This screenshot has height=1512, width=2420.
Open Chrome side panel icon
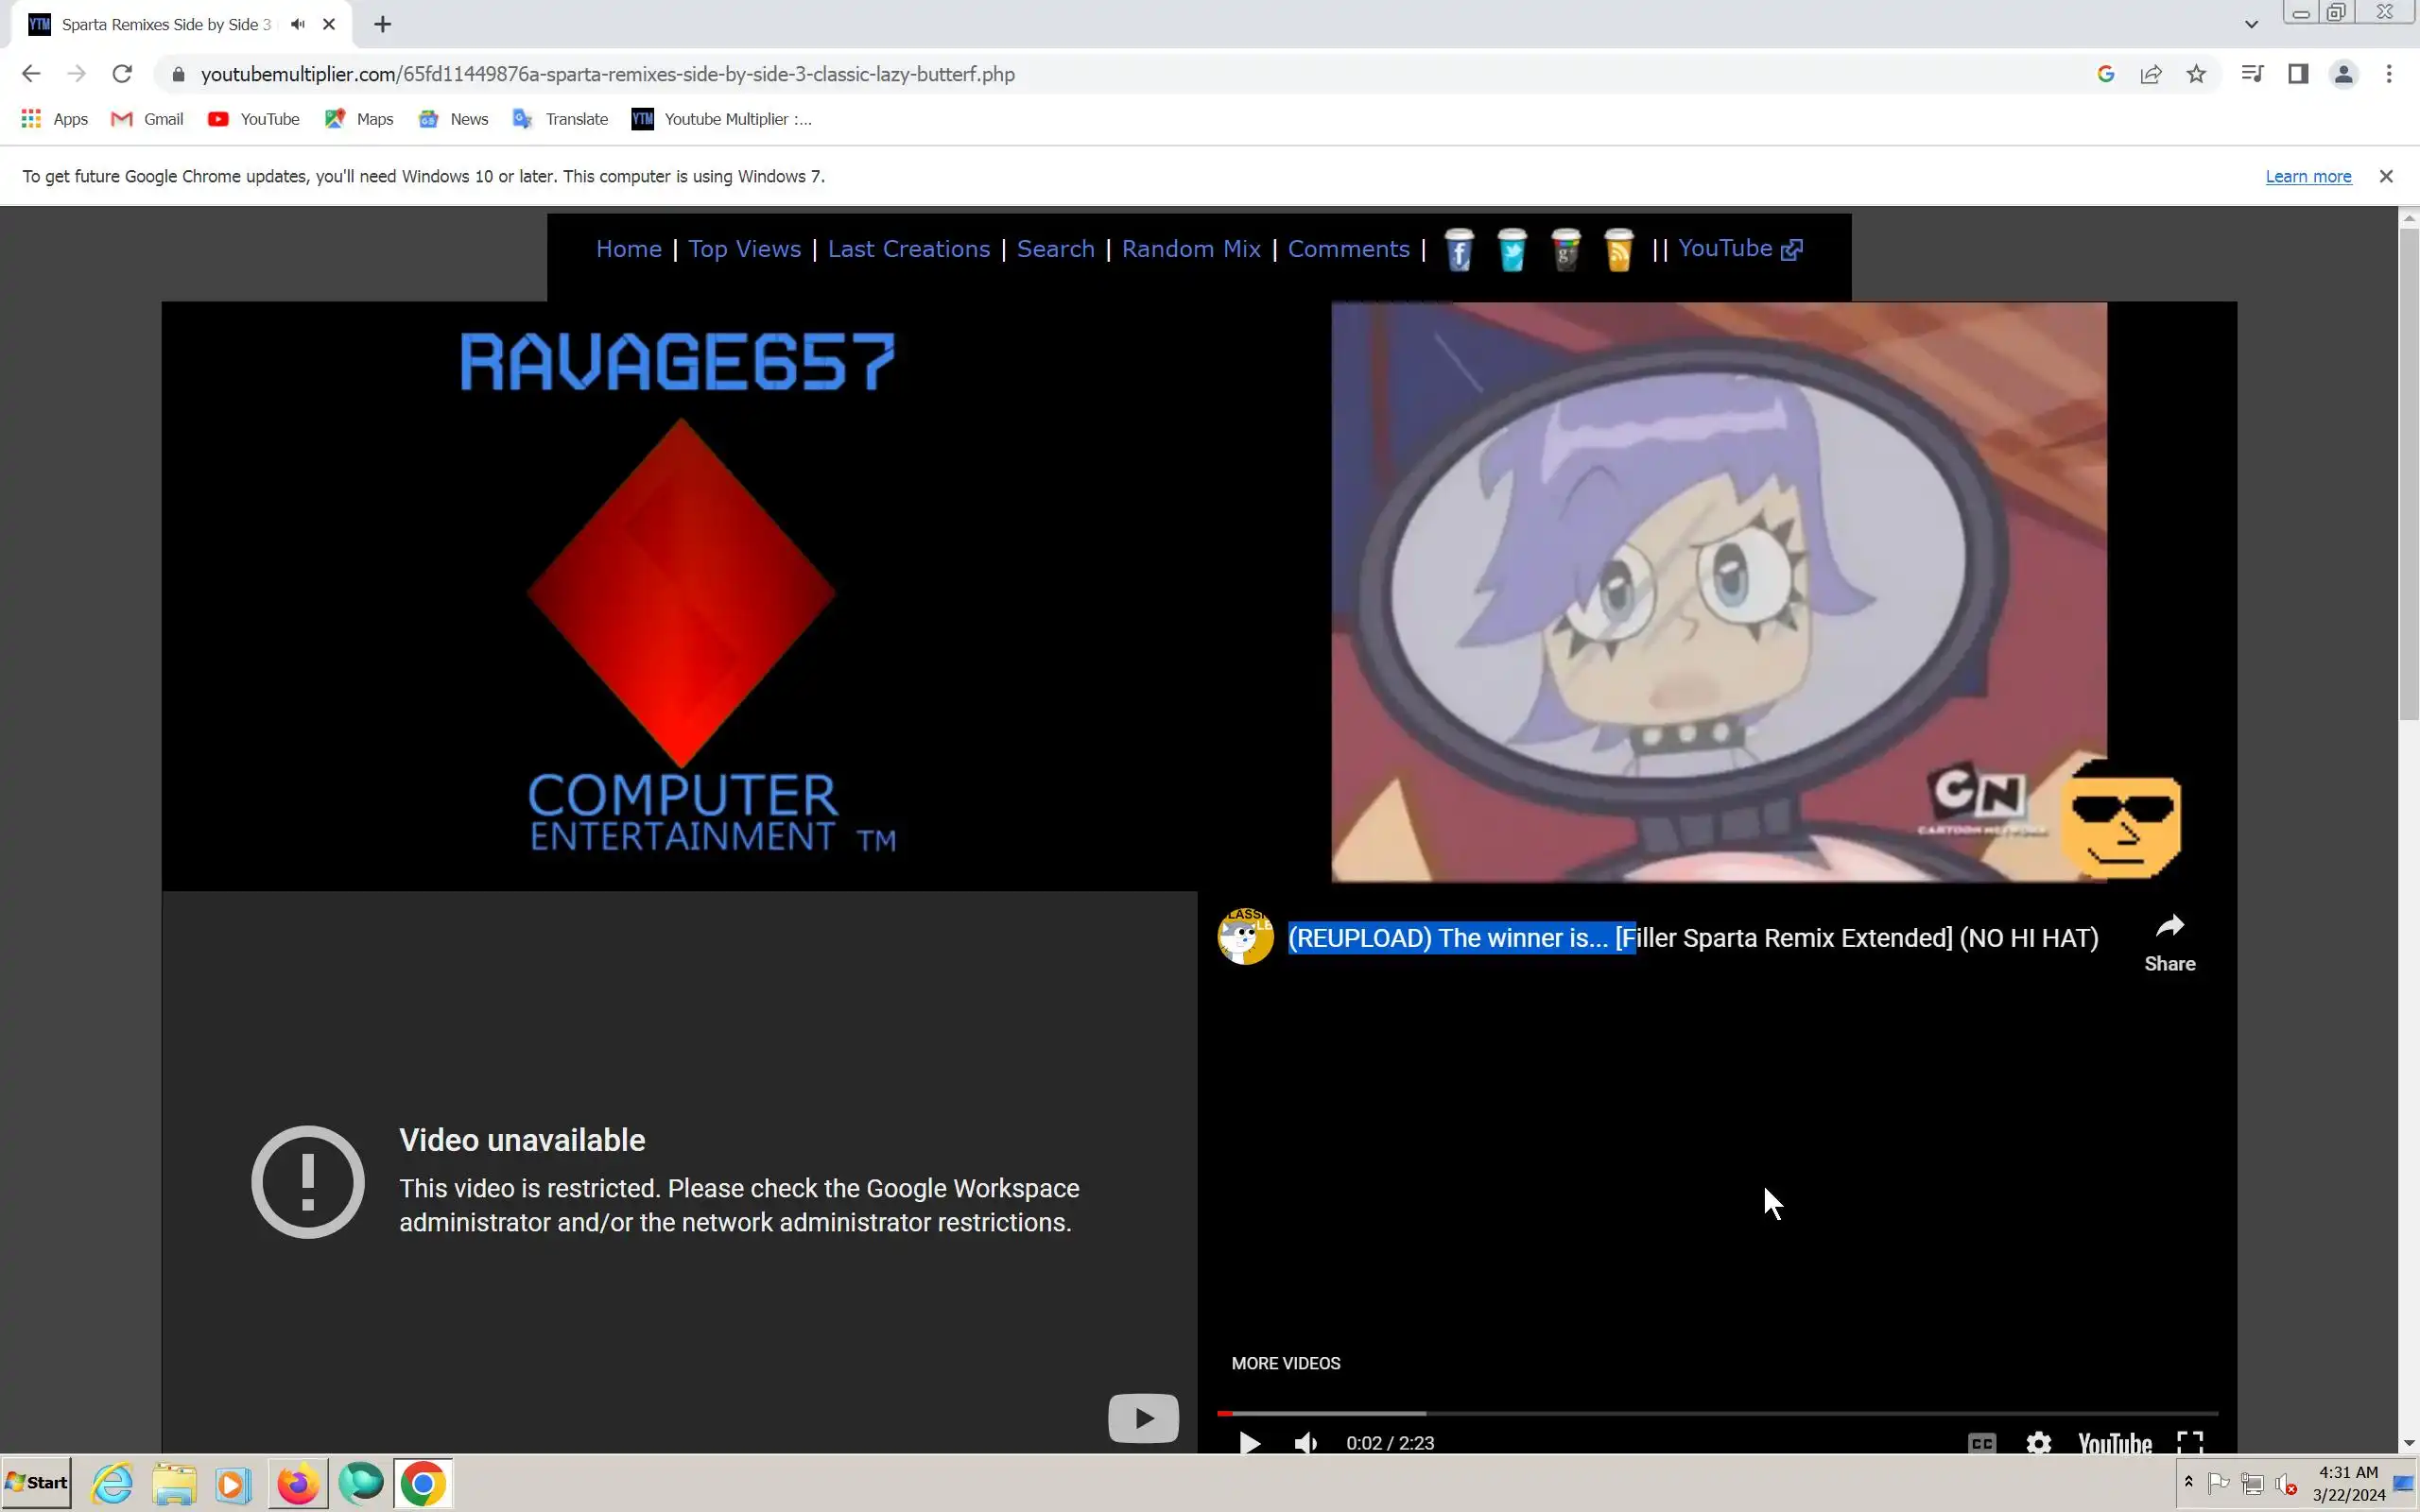click(x=2298, y=74)
